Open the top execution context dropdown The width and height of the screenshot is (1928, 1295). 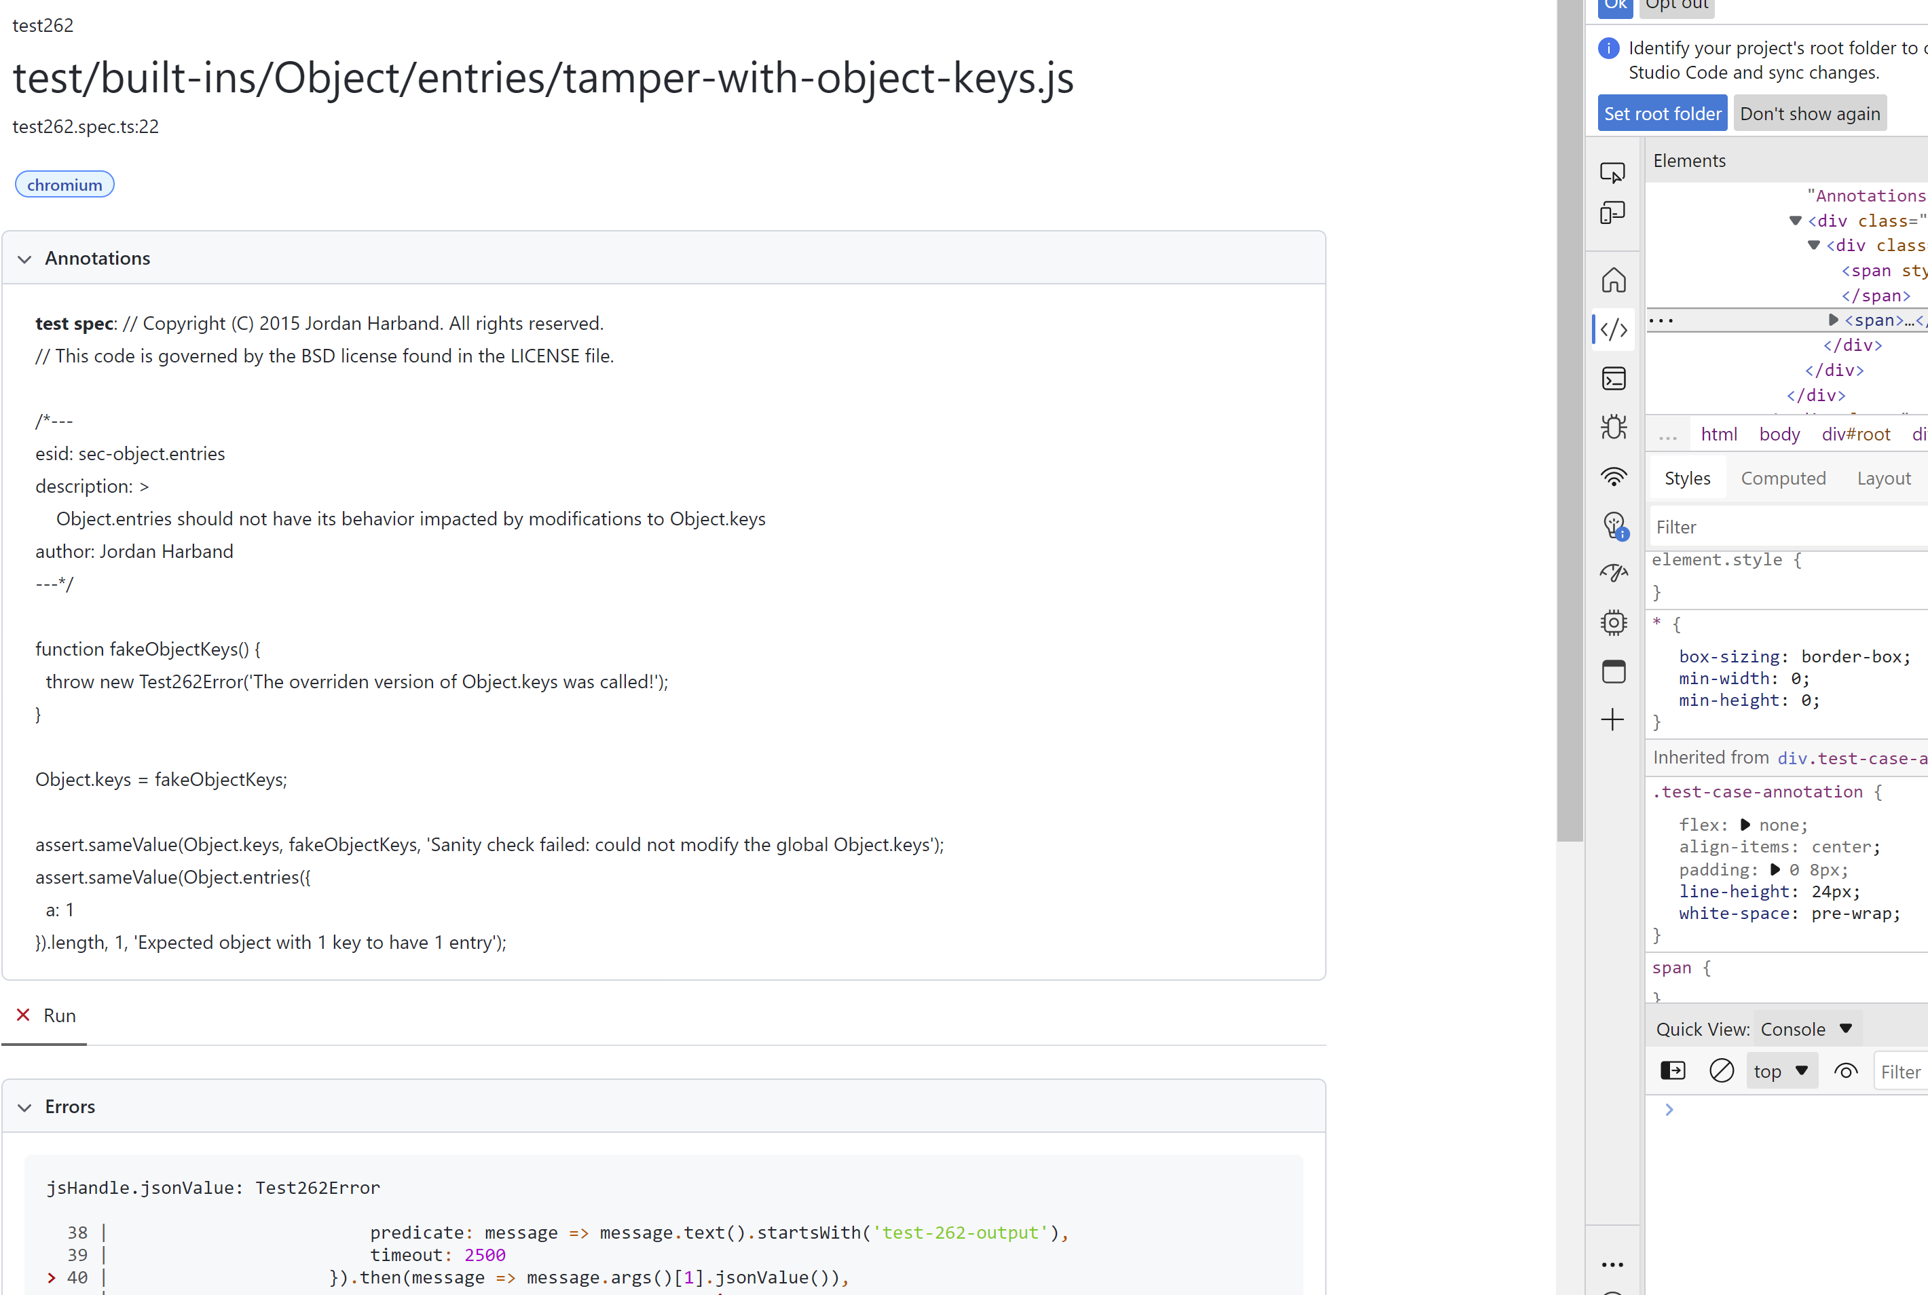[x=1781, y=1070]
